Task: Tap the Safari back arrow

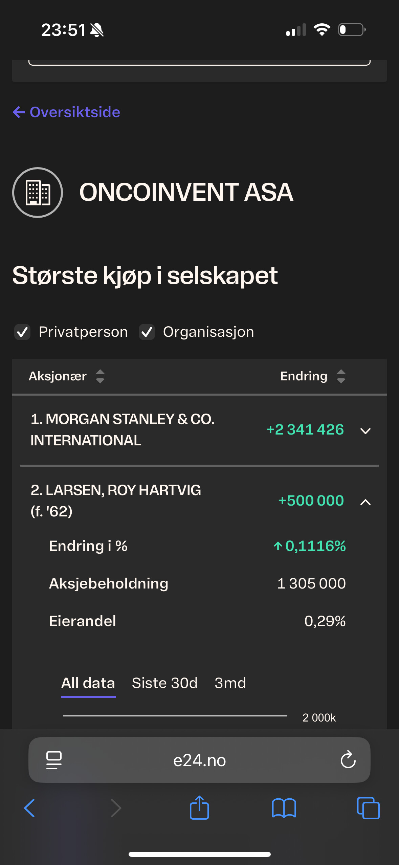Action: tap(30, 808)
